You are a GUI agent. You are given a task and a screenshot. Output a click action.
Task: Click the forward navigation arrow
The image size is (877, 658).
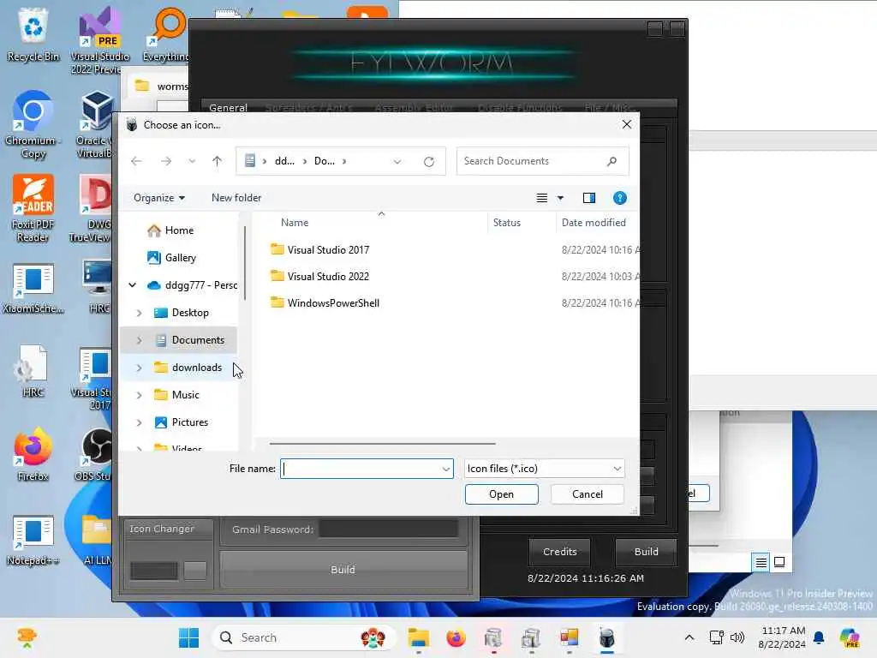coord(166,161)
